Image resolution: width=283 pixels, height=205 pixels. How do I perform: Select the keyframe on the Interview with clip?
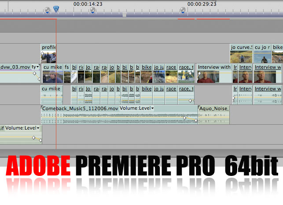click(x=199, y=73)
